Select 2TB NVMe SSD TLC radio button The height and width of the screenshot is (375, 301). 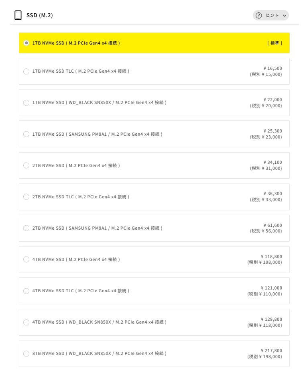(x=26, y=197)
